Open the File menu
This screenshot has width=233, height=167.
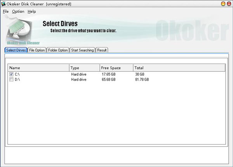click(x=6, y=11)
